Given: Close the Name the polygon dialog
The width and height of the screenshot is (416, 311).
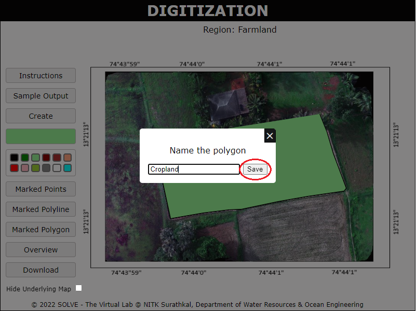Looking at the screenshot, I should click(270, 136).
